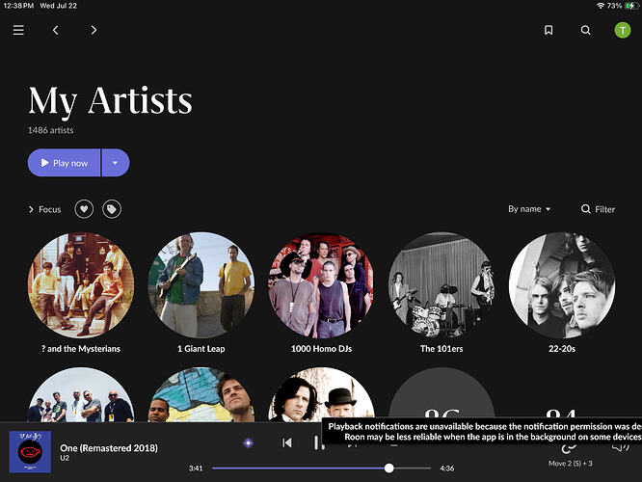Expand the Focus panel
The height and width of the screenshot is (482, 642).
[44, 209]
